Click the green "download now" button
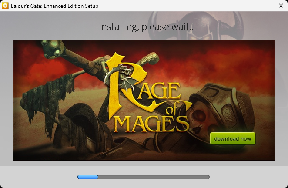 point(232,138)
